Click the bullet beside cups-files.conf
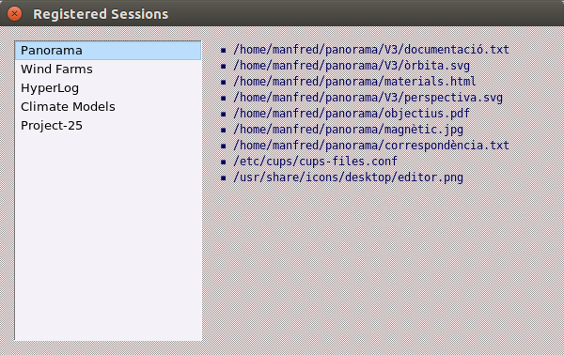Screen dimensions: 564x355 (224, 162)
